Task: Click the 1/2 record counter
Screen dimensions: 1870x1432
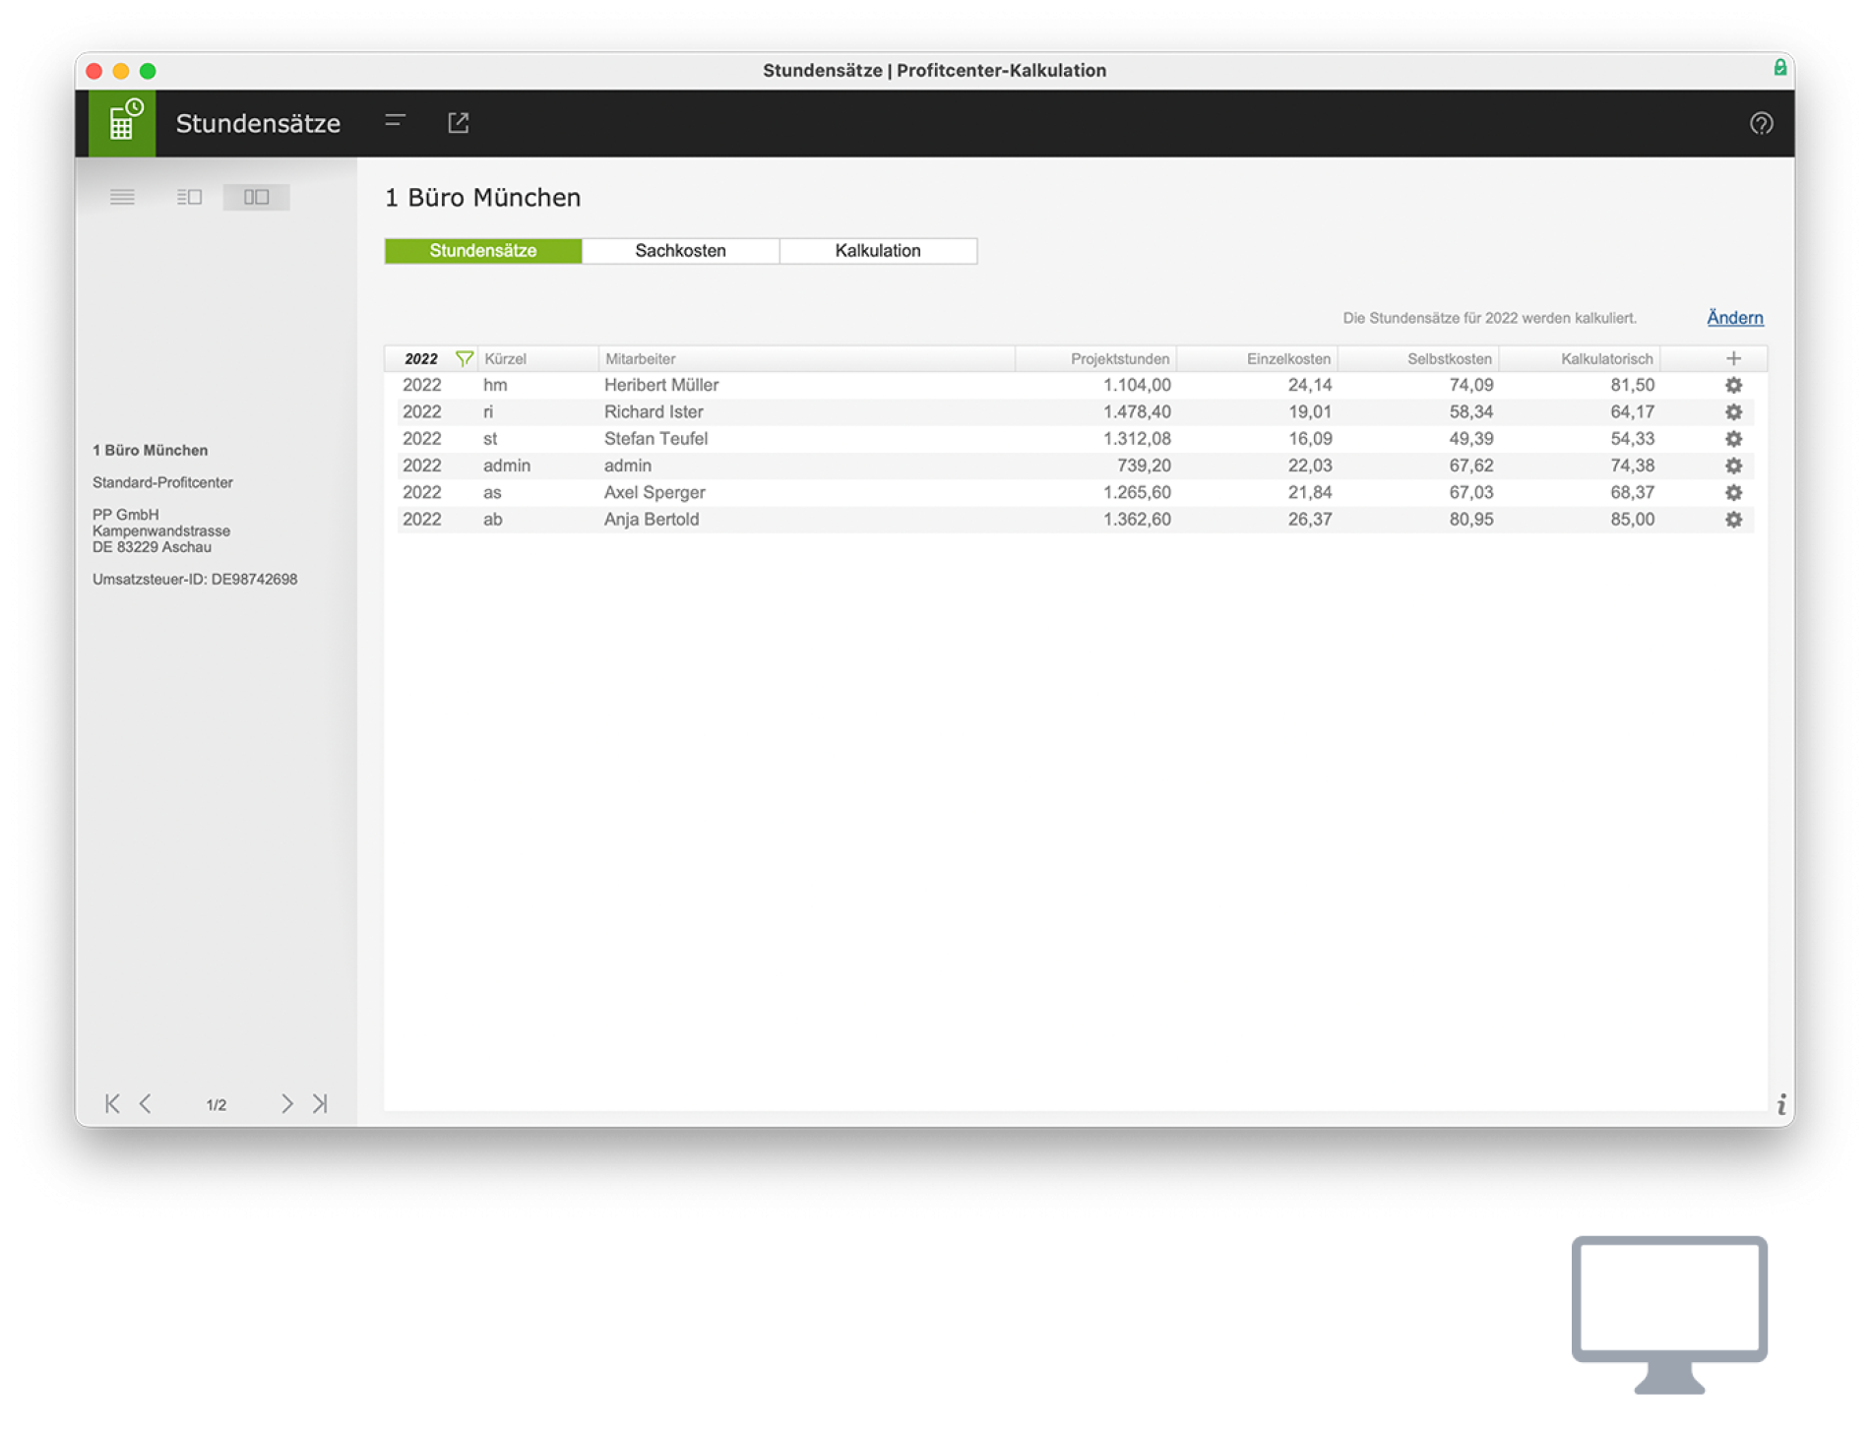Action: 217,1104
